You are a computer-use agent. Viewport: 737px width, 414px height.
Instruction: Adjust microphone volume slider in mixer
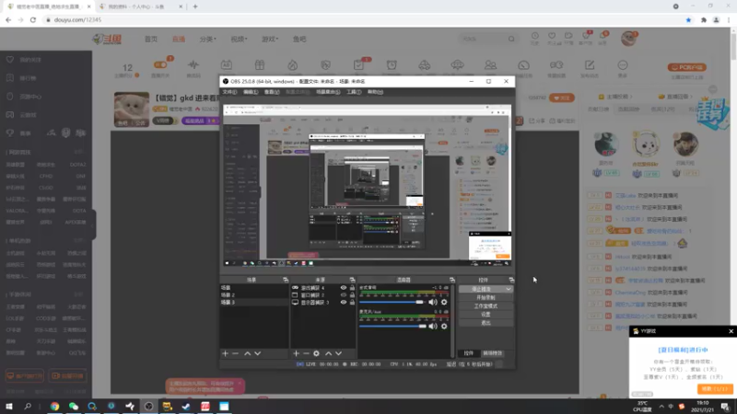(393, 327)
